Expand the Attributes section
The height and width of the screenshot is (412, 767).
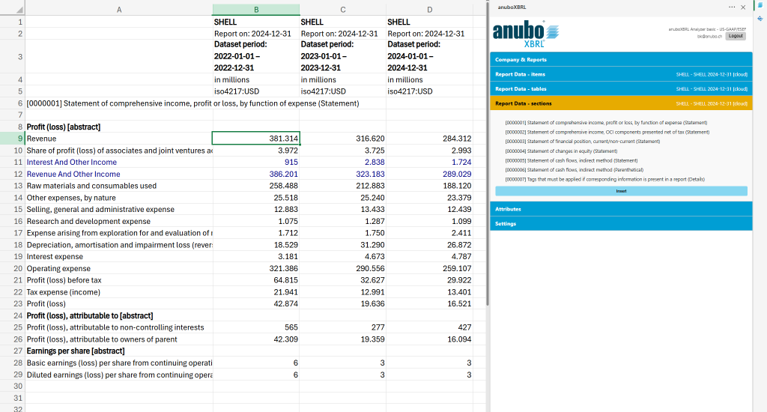point(621,209)
